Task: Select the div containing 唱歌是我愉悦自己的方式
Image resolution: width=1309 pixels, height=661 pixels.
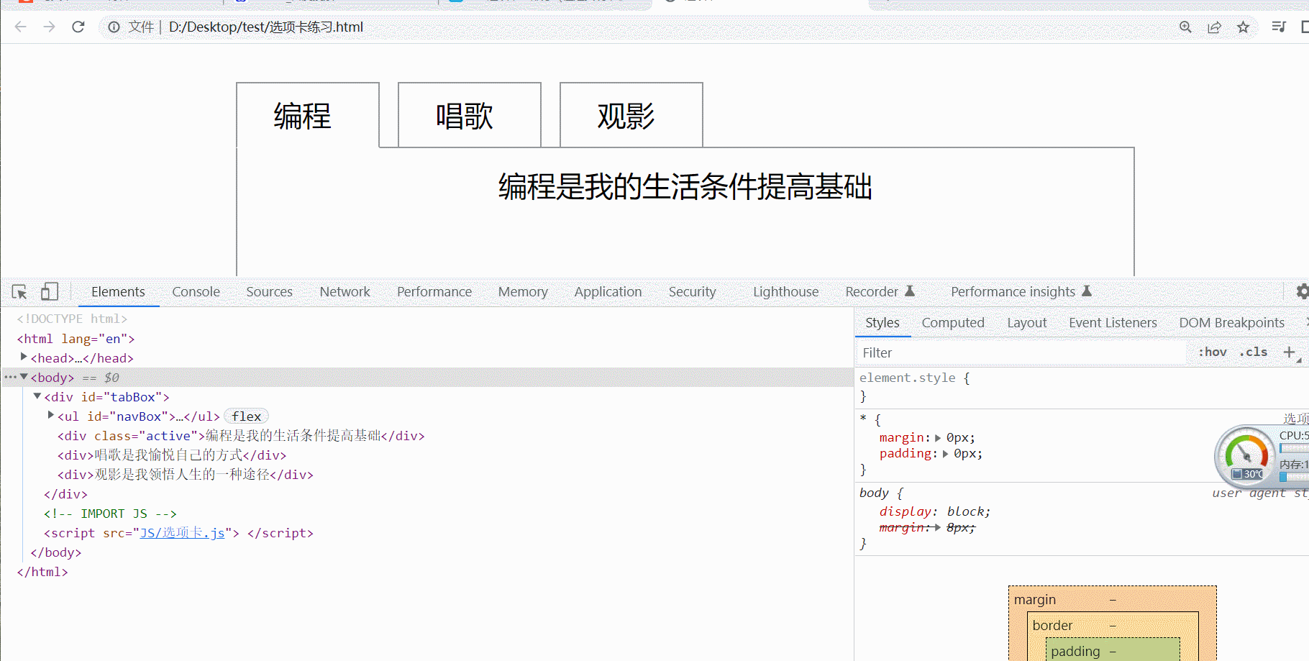Action: (172, 455)
